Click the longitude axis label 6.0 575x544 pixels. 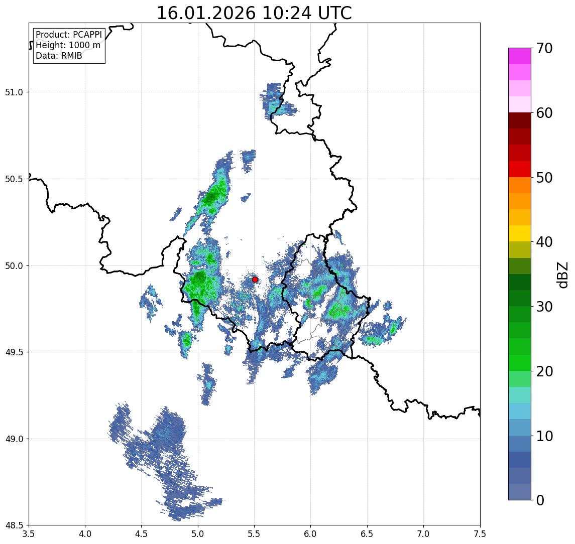click(311, 534)
